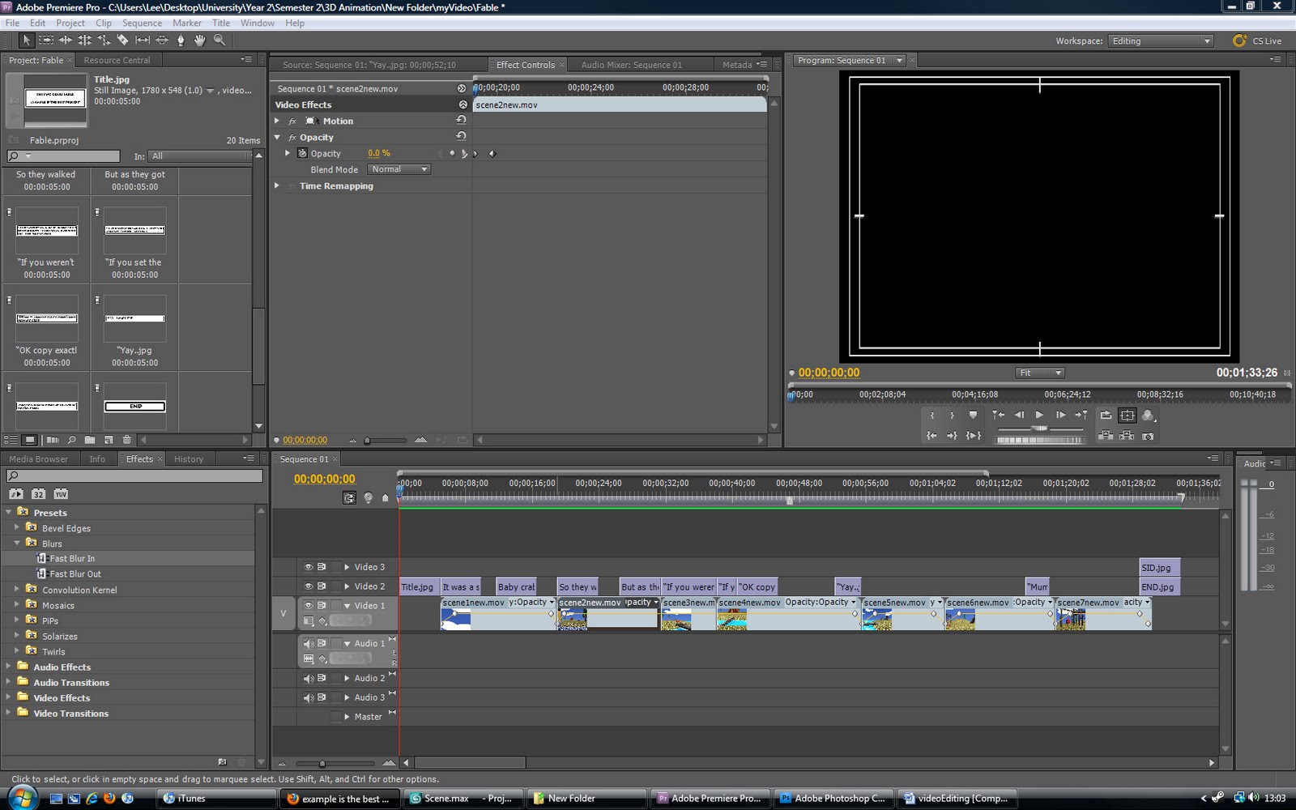Viewport: 1296px width, 810px height.
Task: Mute the Audio 2 track speaker
Action: point(309,679)
